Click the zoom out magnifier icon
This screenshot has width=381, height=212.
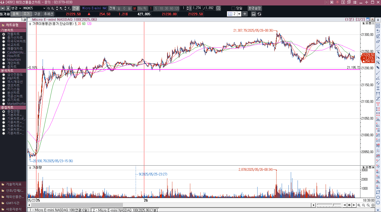364,205
